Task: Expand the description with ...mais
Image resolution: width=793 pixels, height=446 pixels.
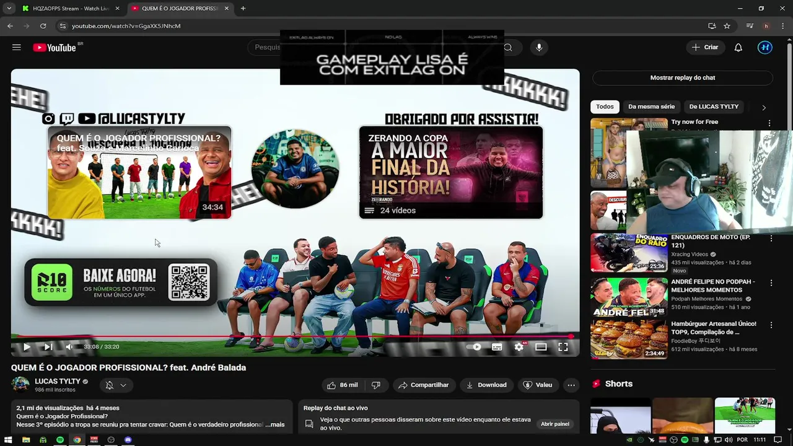Action: (274, 424)
